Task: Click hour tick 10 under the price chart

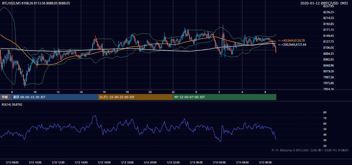Action: [x=35, y=92]
